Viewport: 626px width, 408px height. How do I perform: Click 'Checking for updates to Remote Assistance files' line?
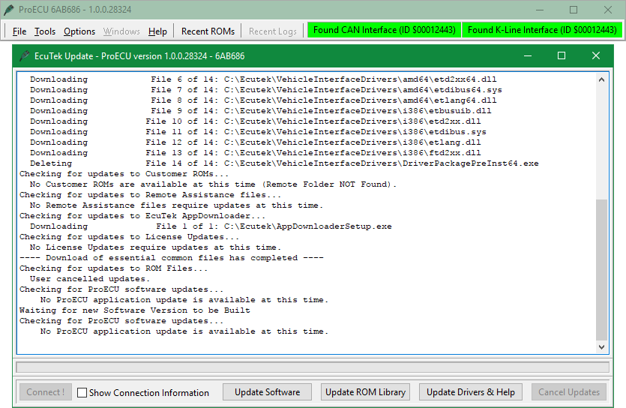pos(151,195)
